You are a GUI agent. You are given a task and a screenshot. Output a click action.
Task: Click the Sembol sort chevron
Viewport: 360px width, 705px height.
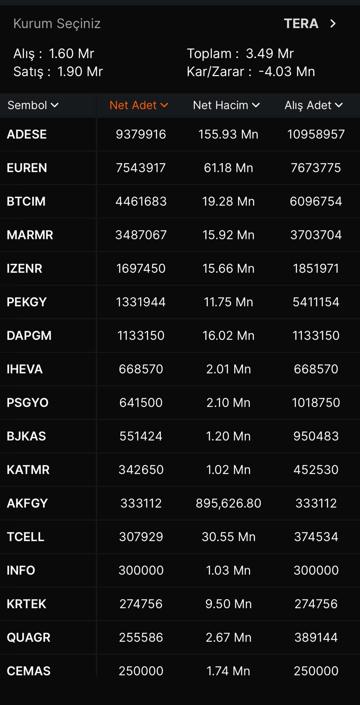pos(55,105)
